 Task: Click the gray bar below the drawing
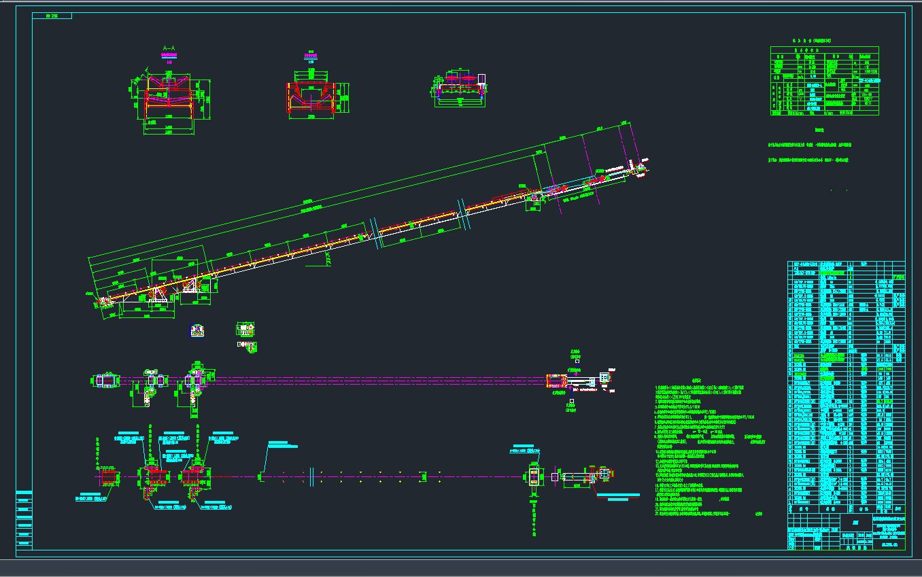tap(461, 567)
